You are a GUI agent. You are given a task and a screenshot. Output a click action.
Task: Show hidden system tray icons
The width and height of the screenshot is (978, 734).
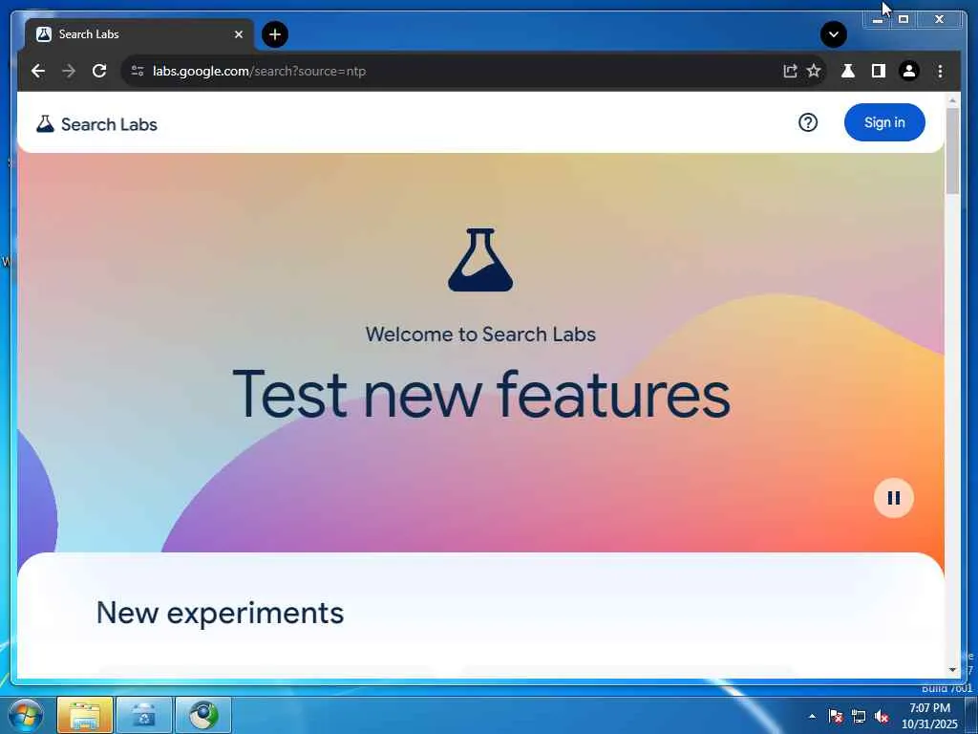(x=812, y=716)
